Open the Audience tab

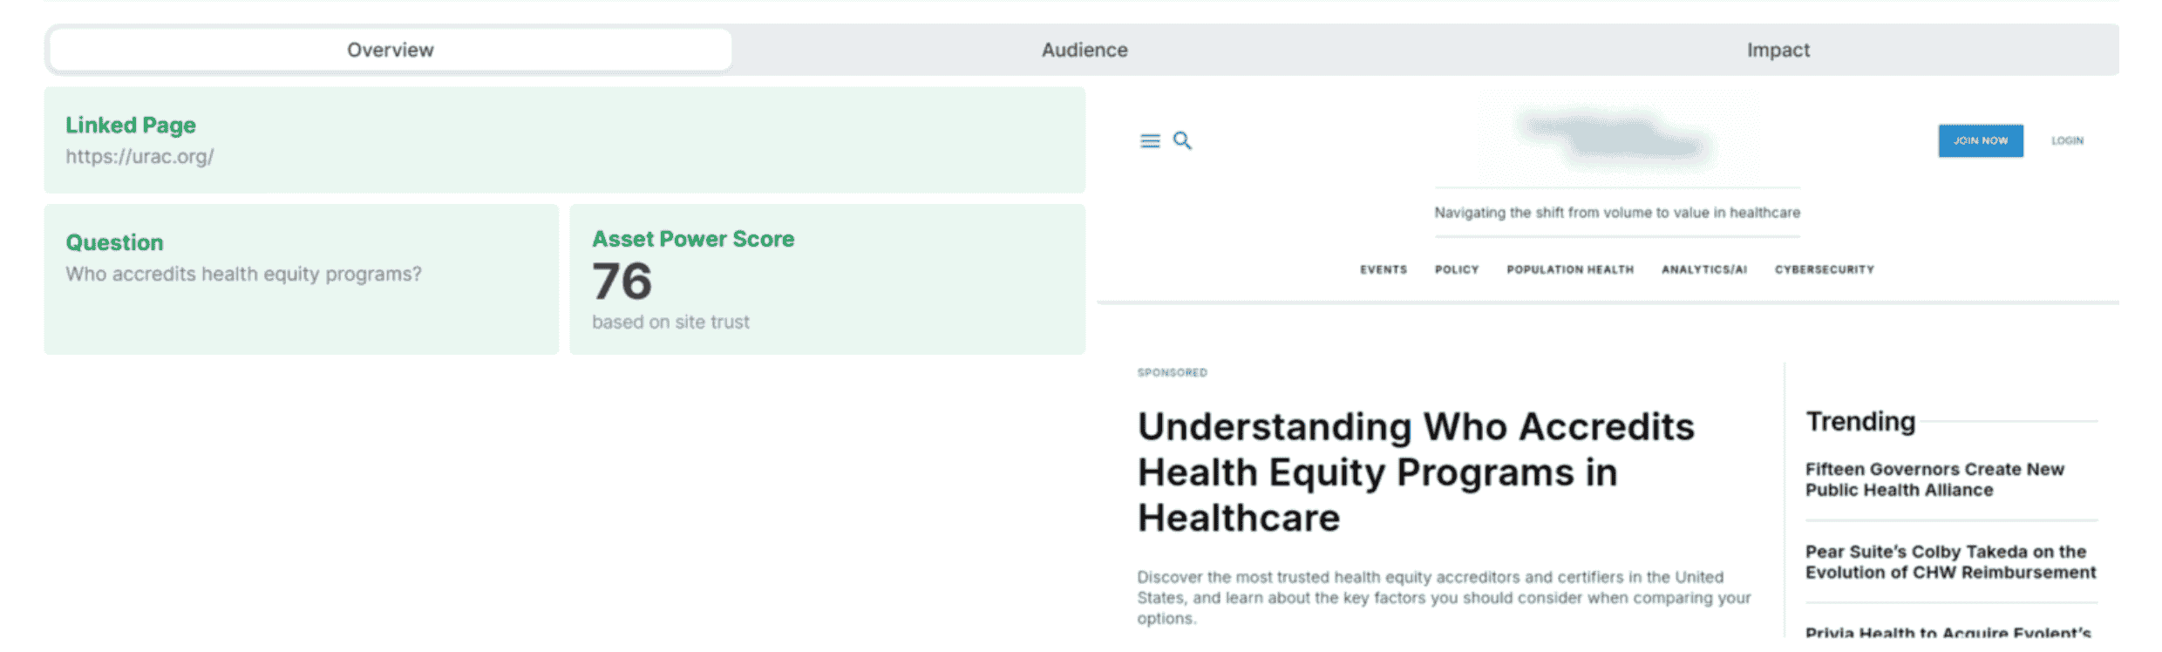tap(1084, 50)
